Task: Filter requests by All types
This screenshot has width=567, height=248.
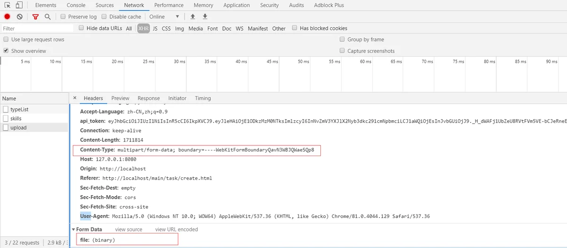Action: click(x=129, y=28)
